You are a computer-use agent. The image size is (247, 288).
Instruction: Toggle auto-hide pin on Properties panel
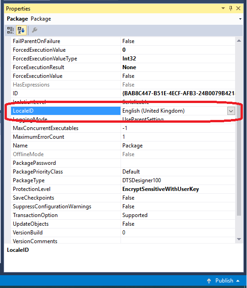click(x=231, y=8)
